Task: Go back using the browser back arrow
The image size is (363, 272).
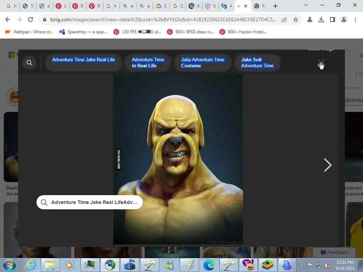Action: [x=8, y=20]
